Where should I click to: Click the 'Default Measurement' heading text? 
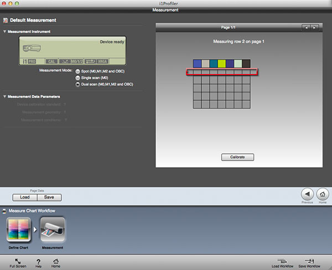(x=33, y=20)
